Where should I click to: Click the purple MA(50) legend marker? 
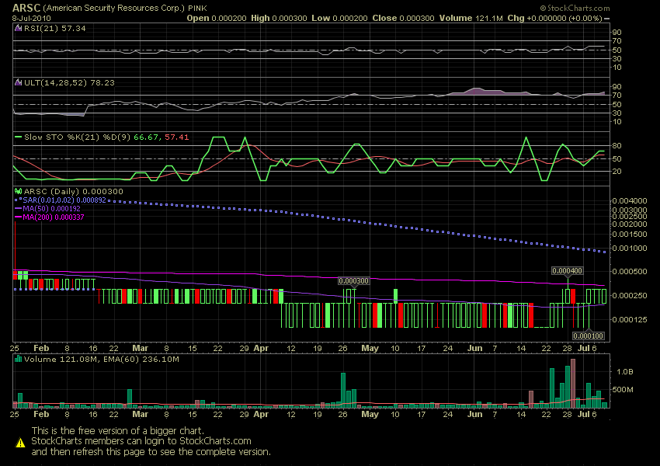tap(19, 208)
